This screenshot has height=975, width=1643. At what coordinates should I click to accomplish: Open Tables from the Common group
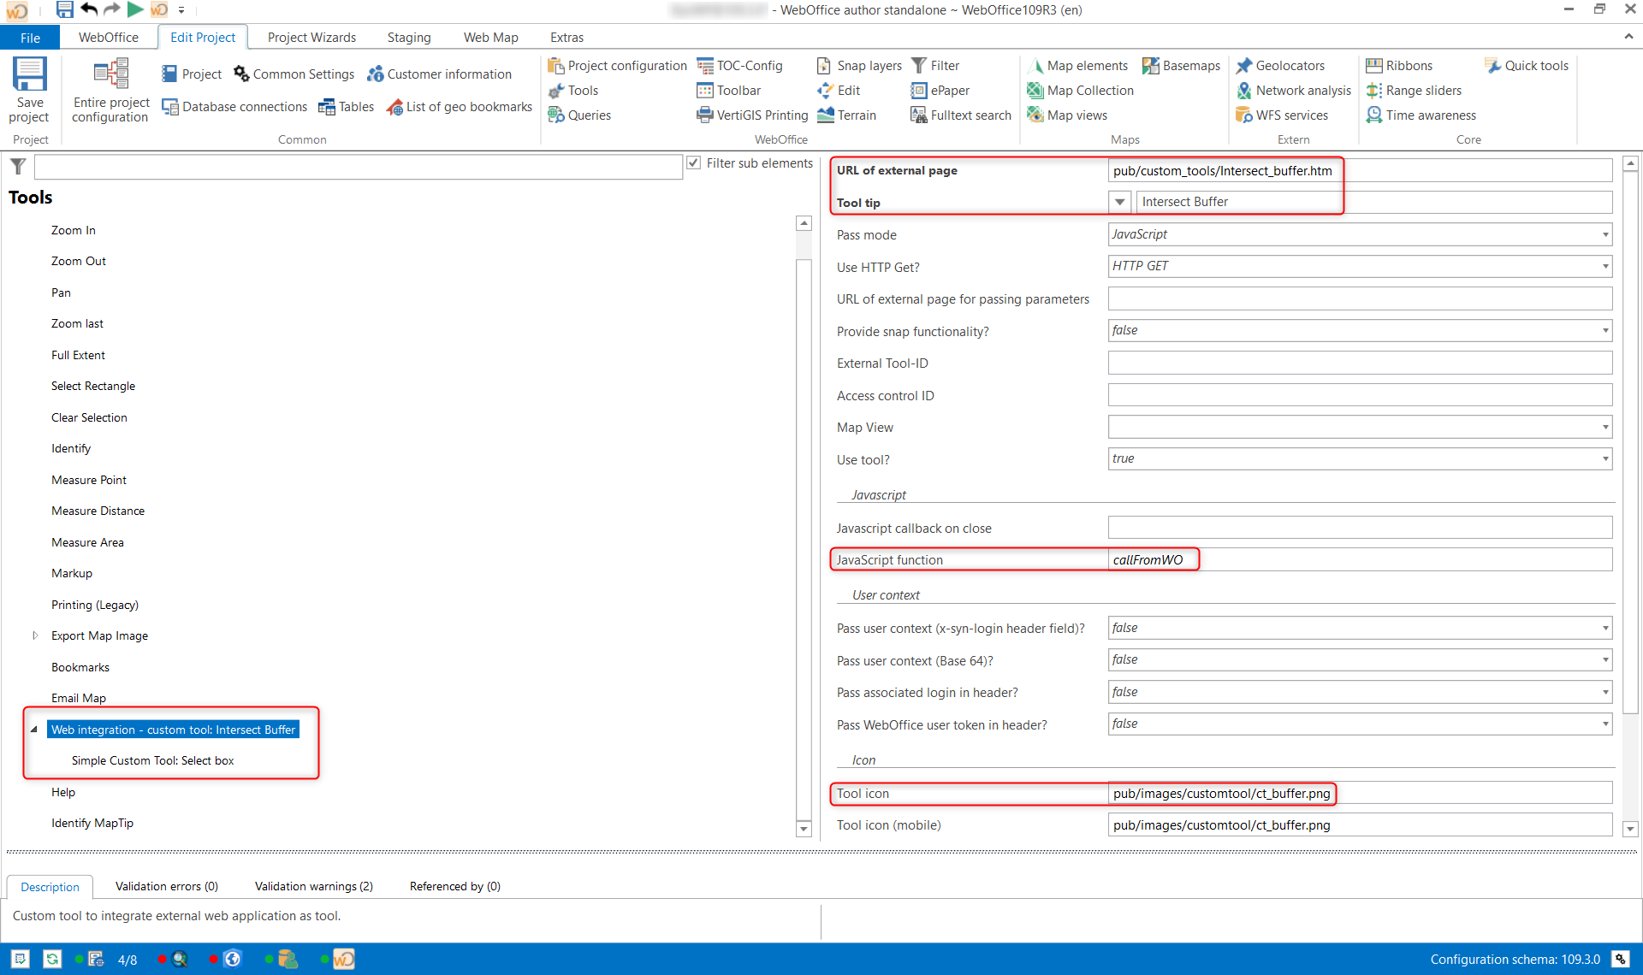pyautogui.click(x=346, y=106)
